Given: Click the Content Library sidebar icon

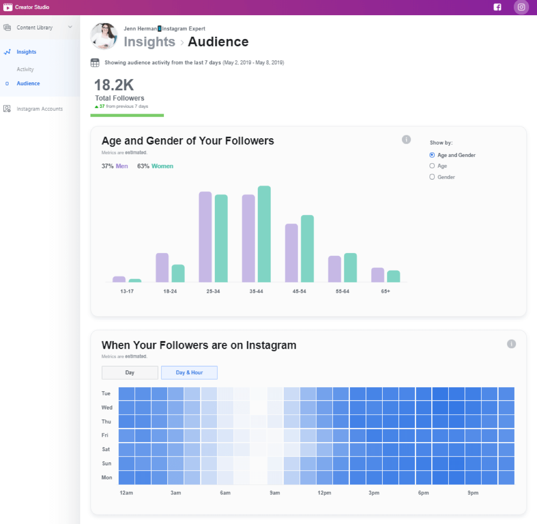Looking at the screenshot, I should coord(7,28).
